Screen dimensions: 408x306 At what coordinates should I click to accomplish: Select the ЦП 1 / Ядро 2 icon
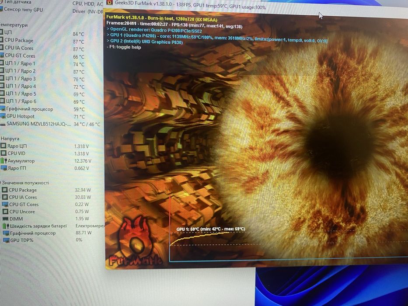[2, 70]
